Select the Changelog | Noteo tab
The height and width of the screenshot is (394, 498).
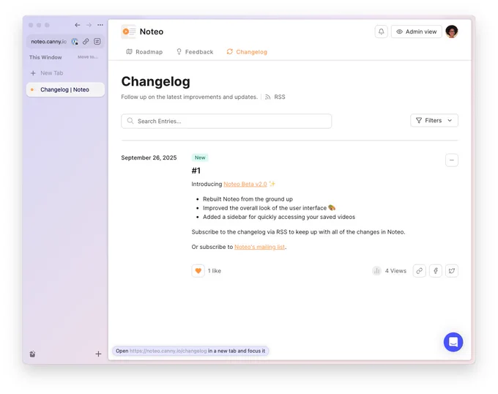click(65, 89)
